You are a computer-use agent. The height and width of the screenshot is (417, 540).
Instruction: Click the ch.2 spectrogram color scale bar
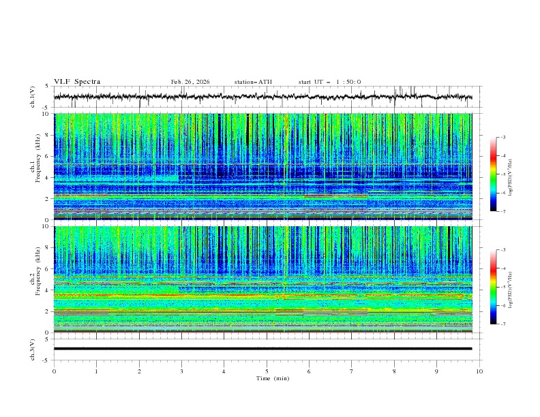(493, 287)
